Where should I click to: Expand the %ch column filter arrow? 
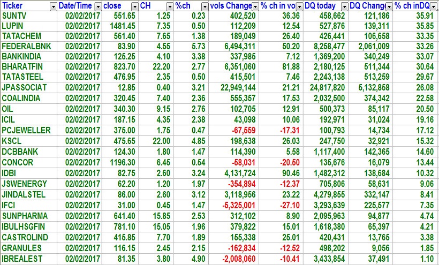click(205, 6)
